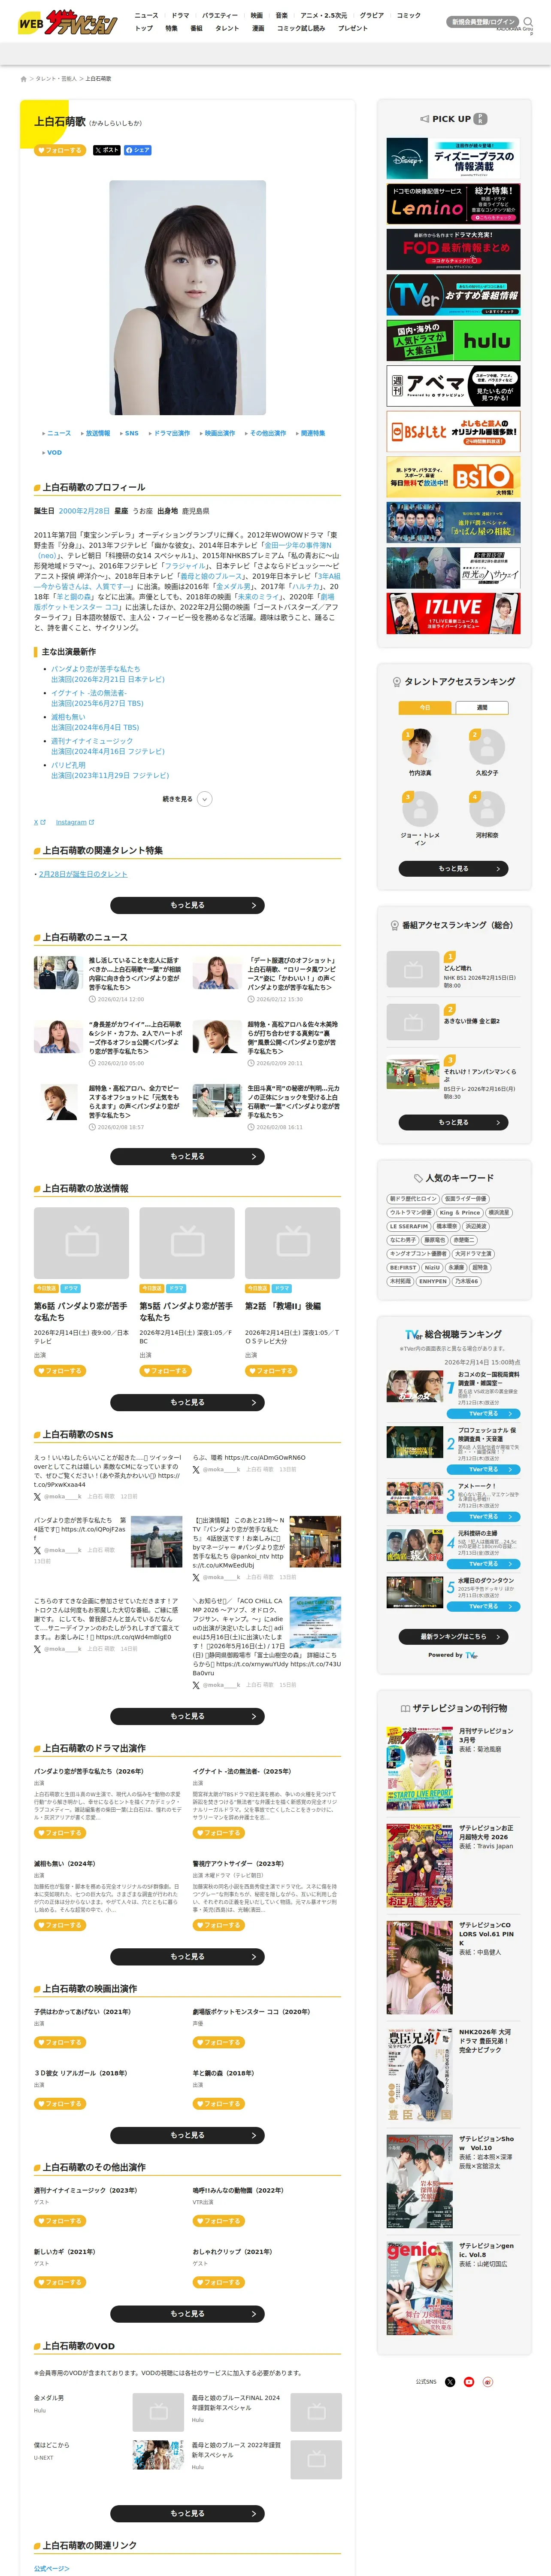The height and width of the screenshot is (2576, 551).
Task: Share profile via the X ポスト button
Action: tap(106, 150)
